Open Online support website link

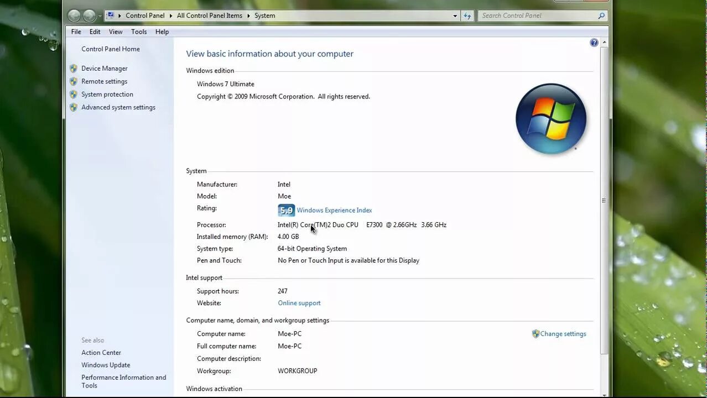[299, 303]
